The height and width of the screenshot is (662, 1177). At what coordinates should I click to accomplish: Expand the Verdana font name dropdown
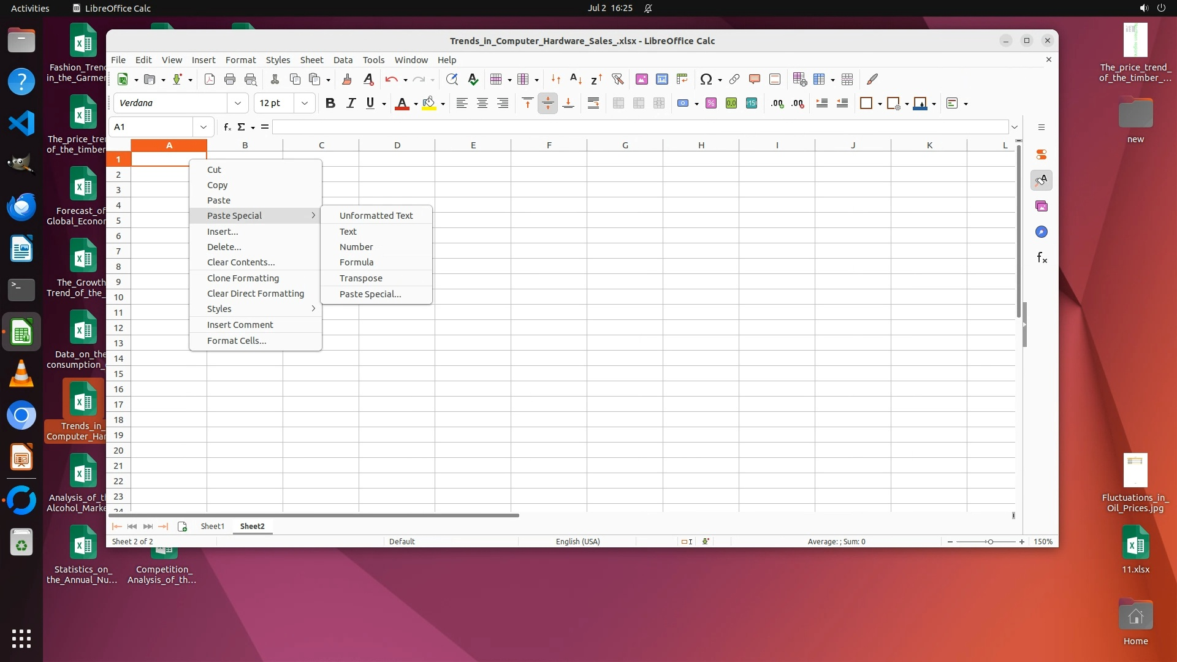pyautogui.click(x=238, y=103)
